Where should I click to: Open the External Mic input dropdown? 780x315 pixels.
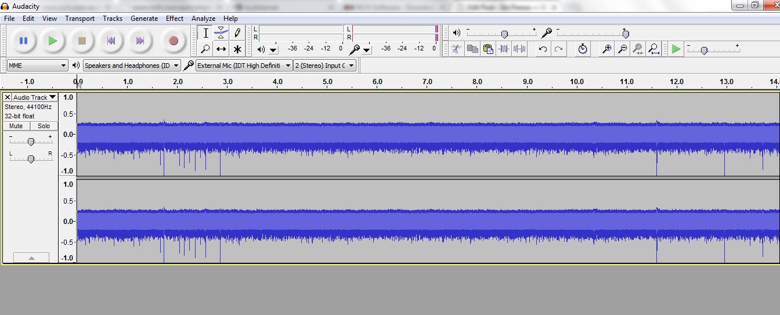pyautogui.click(x=244, y=66)
